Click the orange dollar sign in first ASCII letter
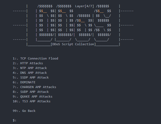 tap(42, 11)
